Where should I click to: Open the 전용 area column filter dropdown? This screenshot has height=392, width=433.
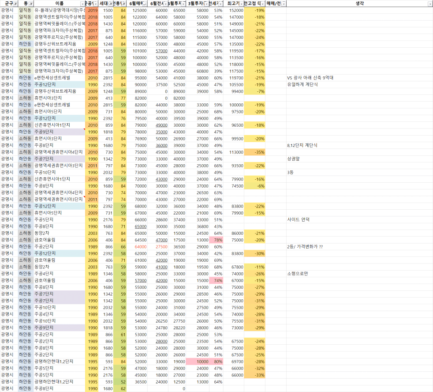(124, 4)
